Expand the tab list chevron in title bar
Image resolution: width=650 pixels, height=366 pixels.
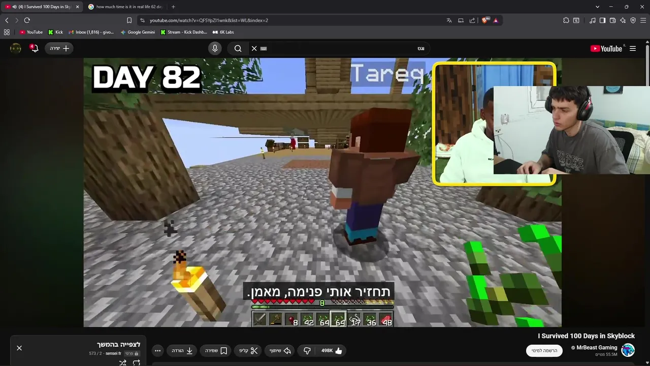597,7
